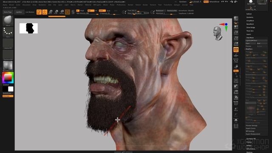Viewport: 272px width, 153px height.
Task: Click the camera head orientation gizmo
Action: pyautogui.click(x=217, y=34)
